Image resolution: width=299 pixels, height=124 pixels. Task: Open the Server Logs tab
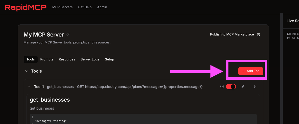coord(90,59)
